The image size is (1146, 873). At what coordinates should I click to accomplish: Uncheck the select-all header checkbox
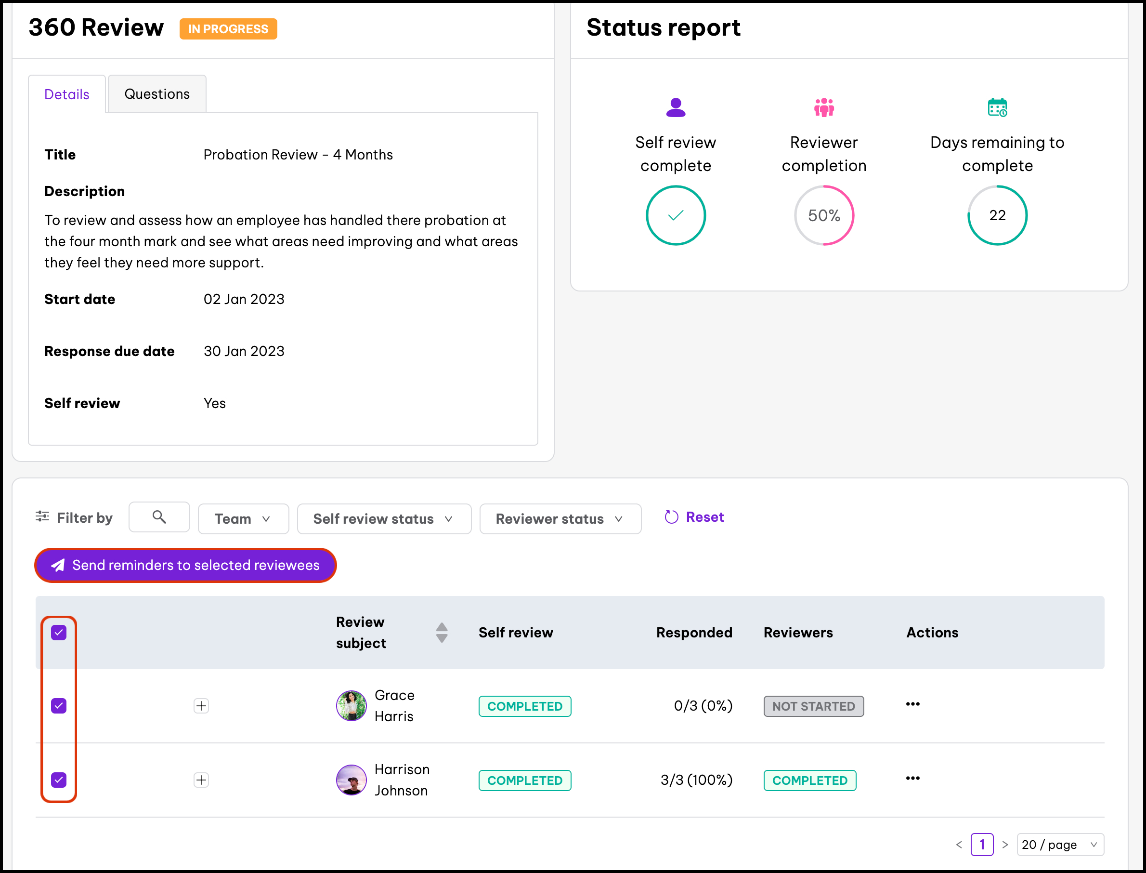click(59, 633)
